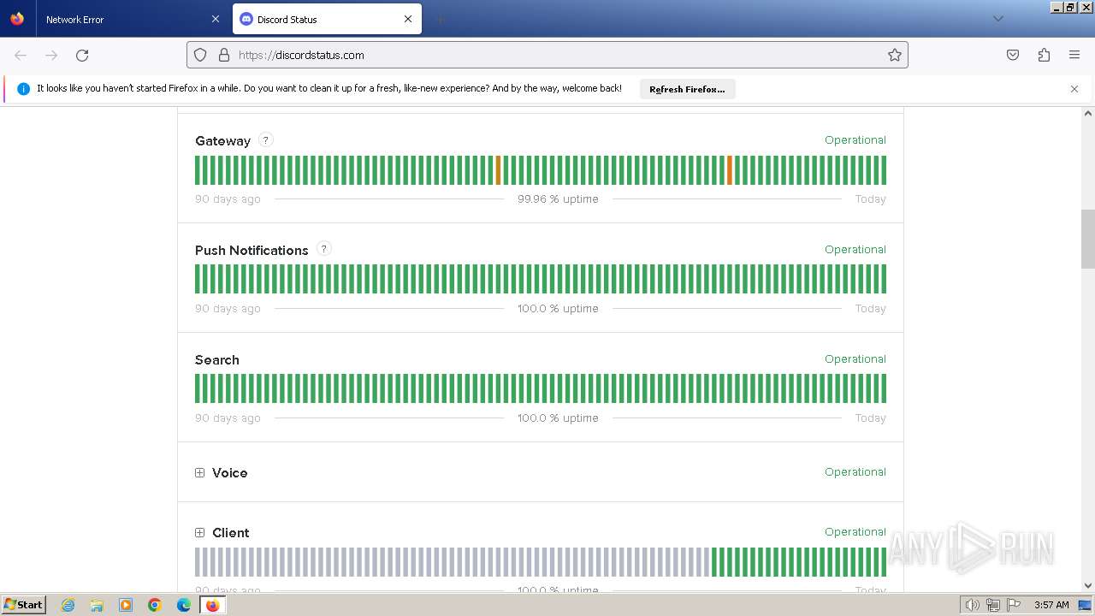Image resolution: width=1095 pixels, height=616 pixels.
Task: Open a new tab with the plus button
Action: click(x=441, y=19)
